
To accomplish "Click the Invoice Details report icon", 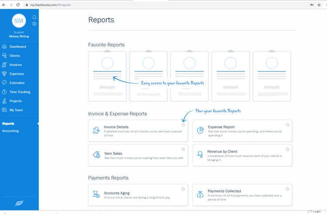I will 96,130.
